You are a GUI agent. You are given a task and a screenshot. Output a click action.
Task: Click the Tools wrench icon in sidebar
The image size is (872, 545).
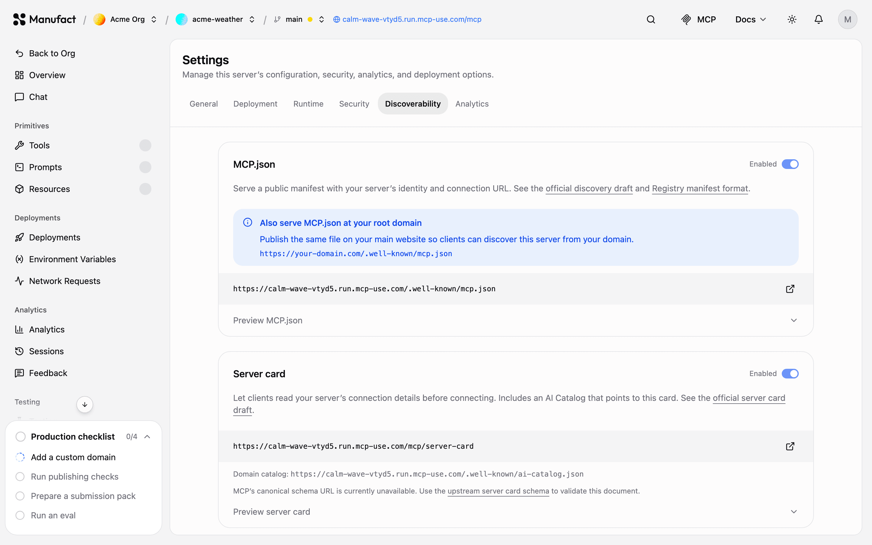click(x=19, y=145)
